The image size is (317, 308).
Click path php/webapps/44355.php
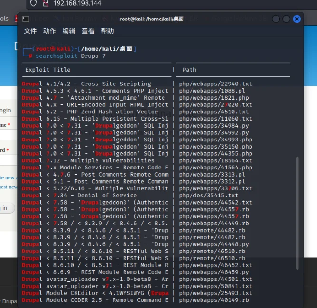[215, 154]
